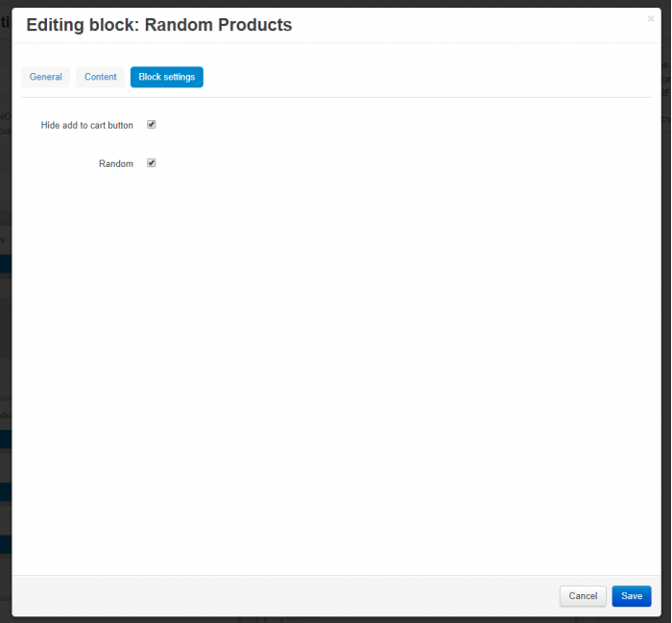672x623 pixels.
Task: Click the Cancel button
Action: click(583, 596)
